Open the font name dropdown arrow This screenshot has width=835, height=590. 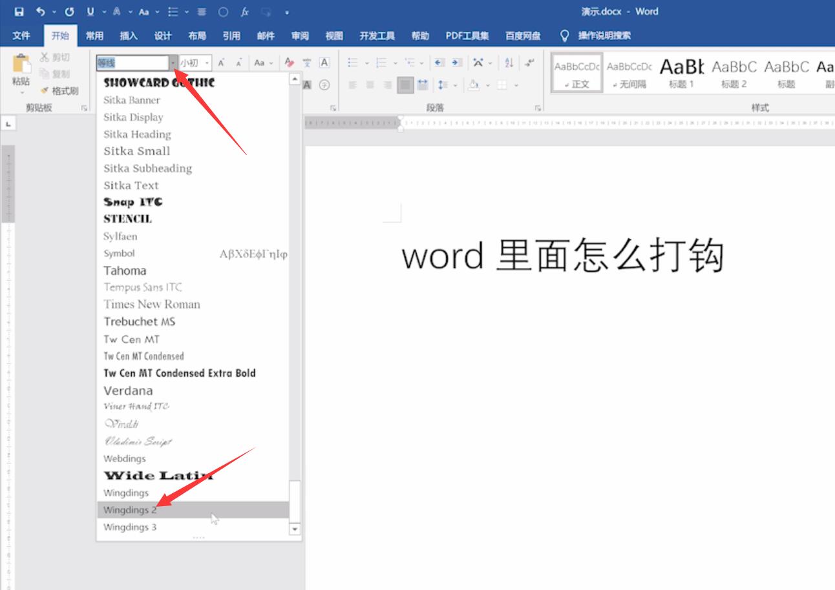coord(173,63)
